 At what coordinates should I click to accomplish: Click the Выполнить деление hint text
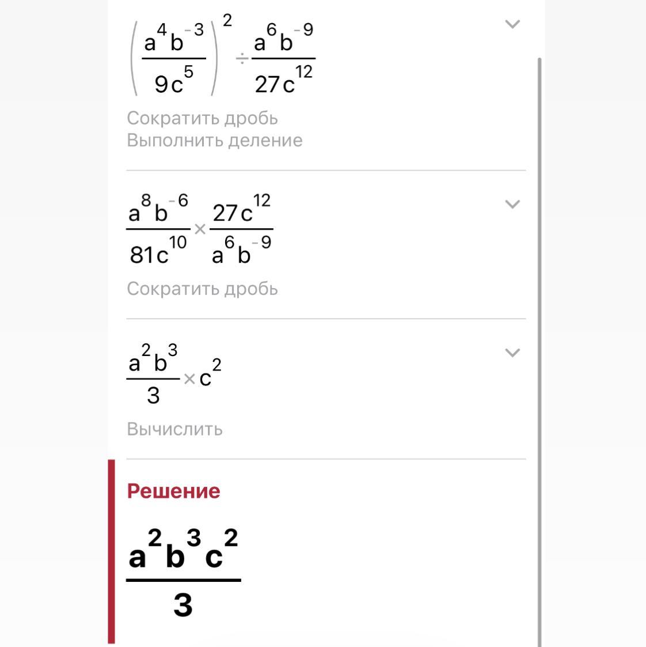click(215, 141)
